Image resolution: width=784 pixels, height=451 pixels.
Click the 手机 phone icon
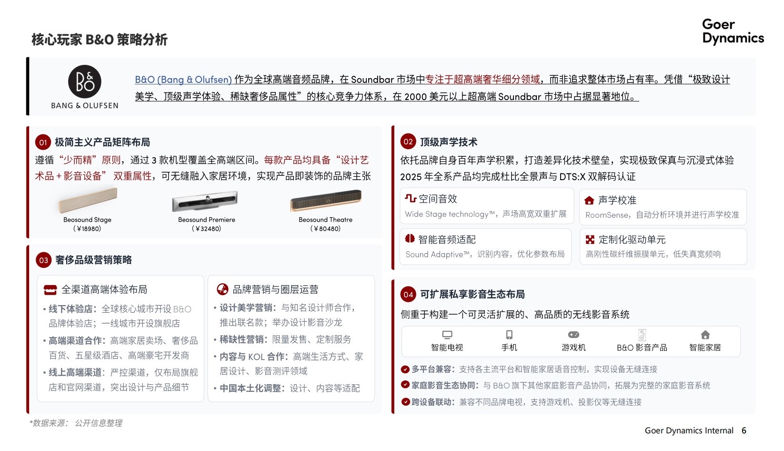point(509,335)
